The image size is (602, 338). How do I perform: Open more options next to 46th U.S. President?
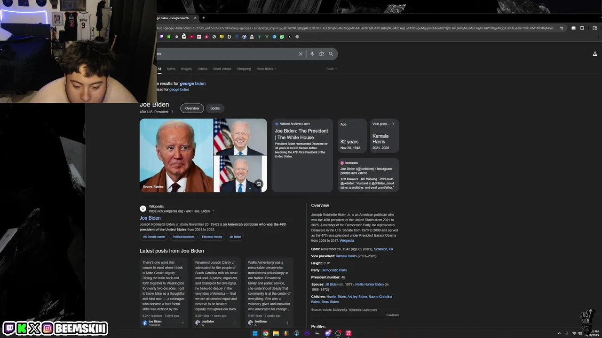(x=172, y=112)
